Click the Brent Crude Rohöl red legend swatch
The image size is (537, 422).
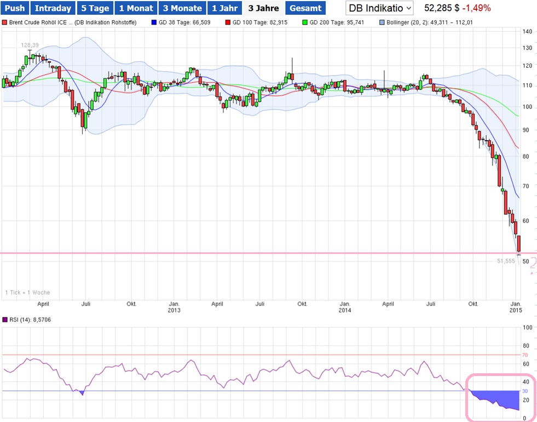point(5,23)
